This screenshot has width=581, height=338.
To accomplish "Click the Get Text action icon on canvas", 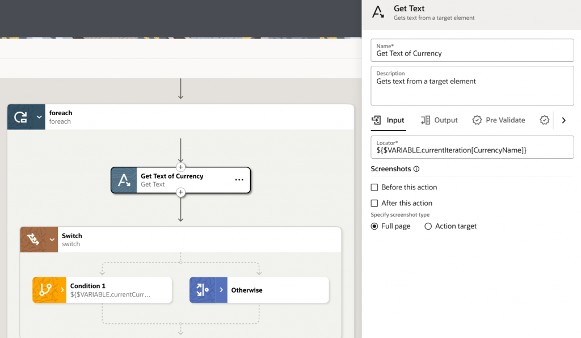I will pos(124,180).
